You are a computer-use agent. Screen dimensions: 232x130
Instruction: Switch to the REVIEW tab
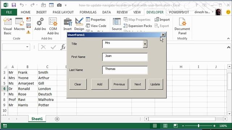(x=122, y=12)
